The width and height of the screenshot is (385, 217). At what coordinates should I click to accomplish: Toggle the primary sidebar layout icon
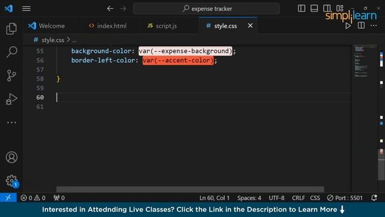[301, 8]
